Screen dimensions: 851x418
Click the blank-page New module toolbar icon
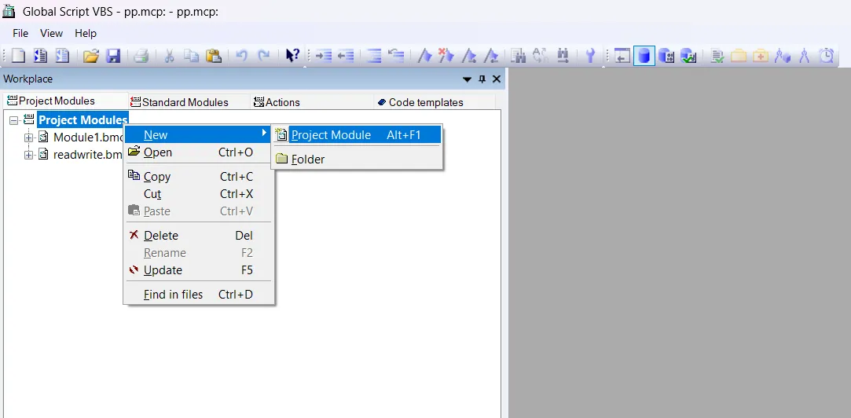[x=19, y=55]
